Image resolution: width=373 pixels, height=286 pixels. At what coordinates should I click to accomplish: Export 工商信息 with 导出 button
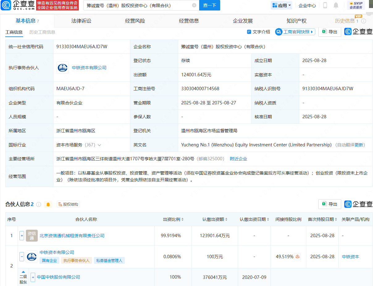pos(330,32)
